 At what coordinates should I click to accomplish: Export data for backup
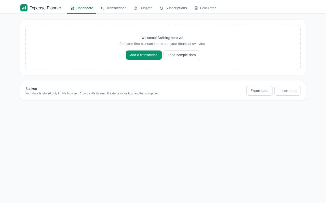[260, 91]
